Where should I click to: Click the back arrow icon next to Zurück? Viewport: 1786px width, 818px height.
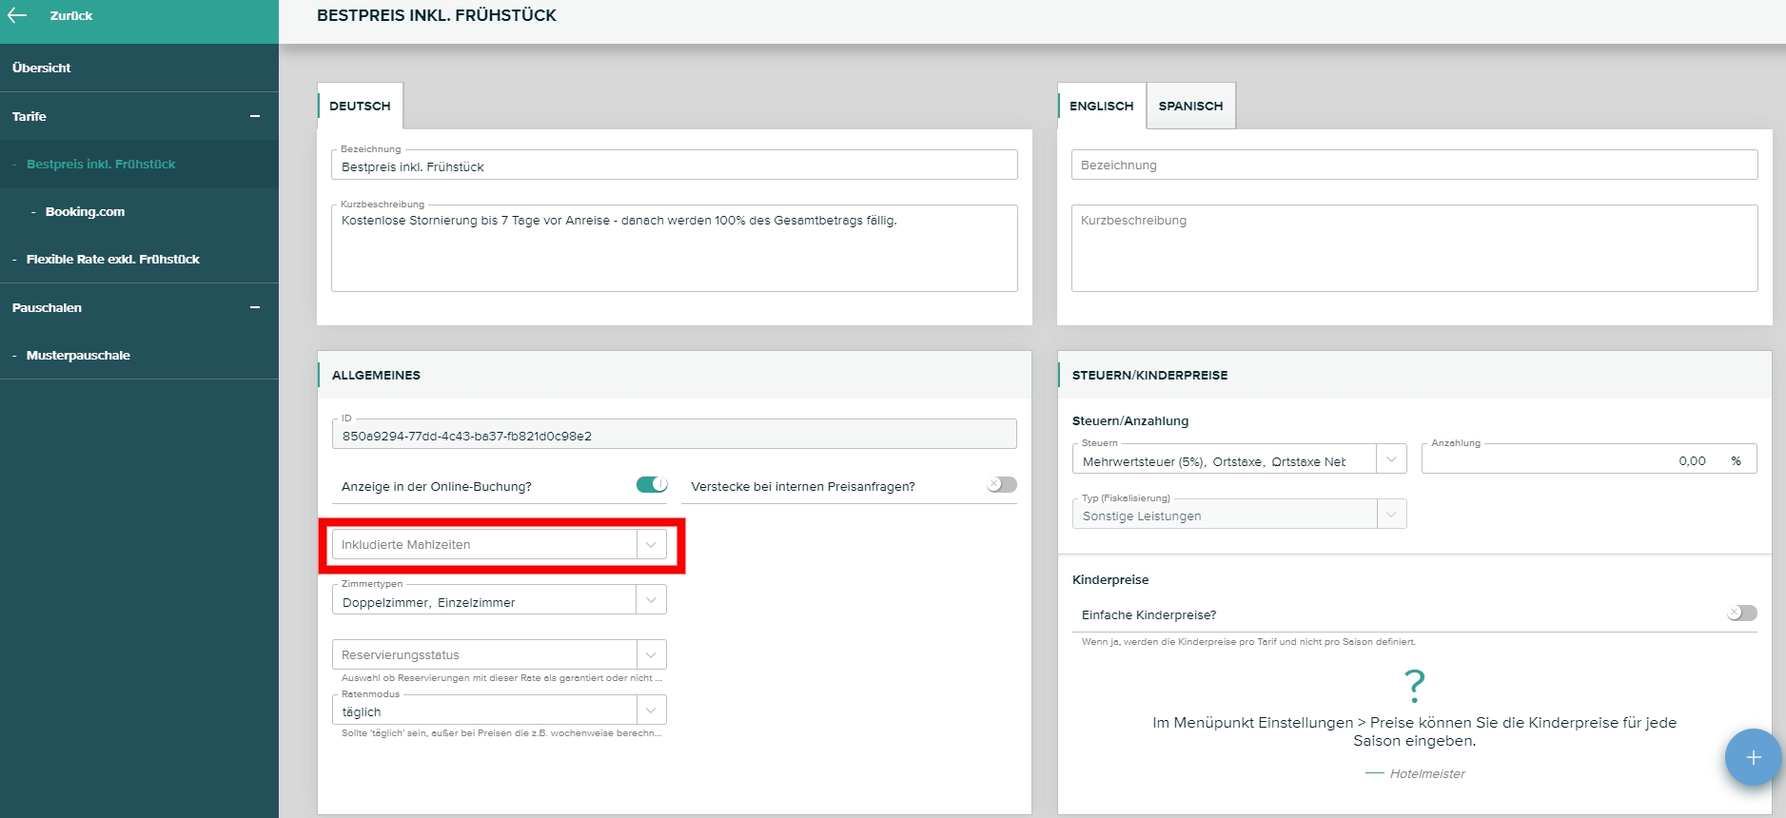click(x=17, y=15)
